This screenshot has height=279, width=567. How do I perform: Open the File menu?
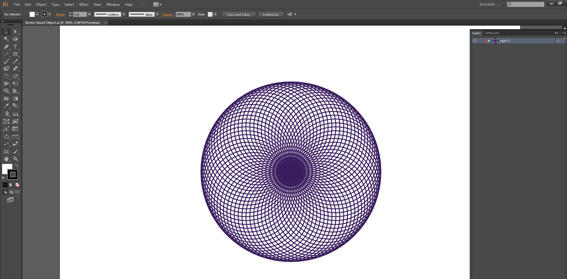17,5
